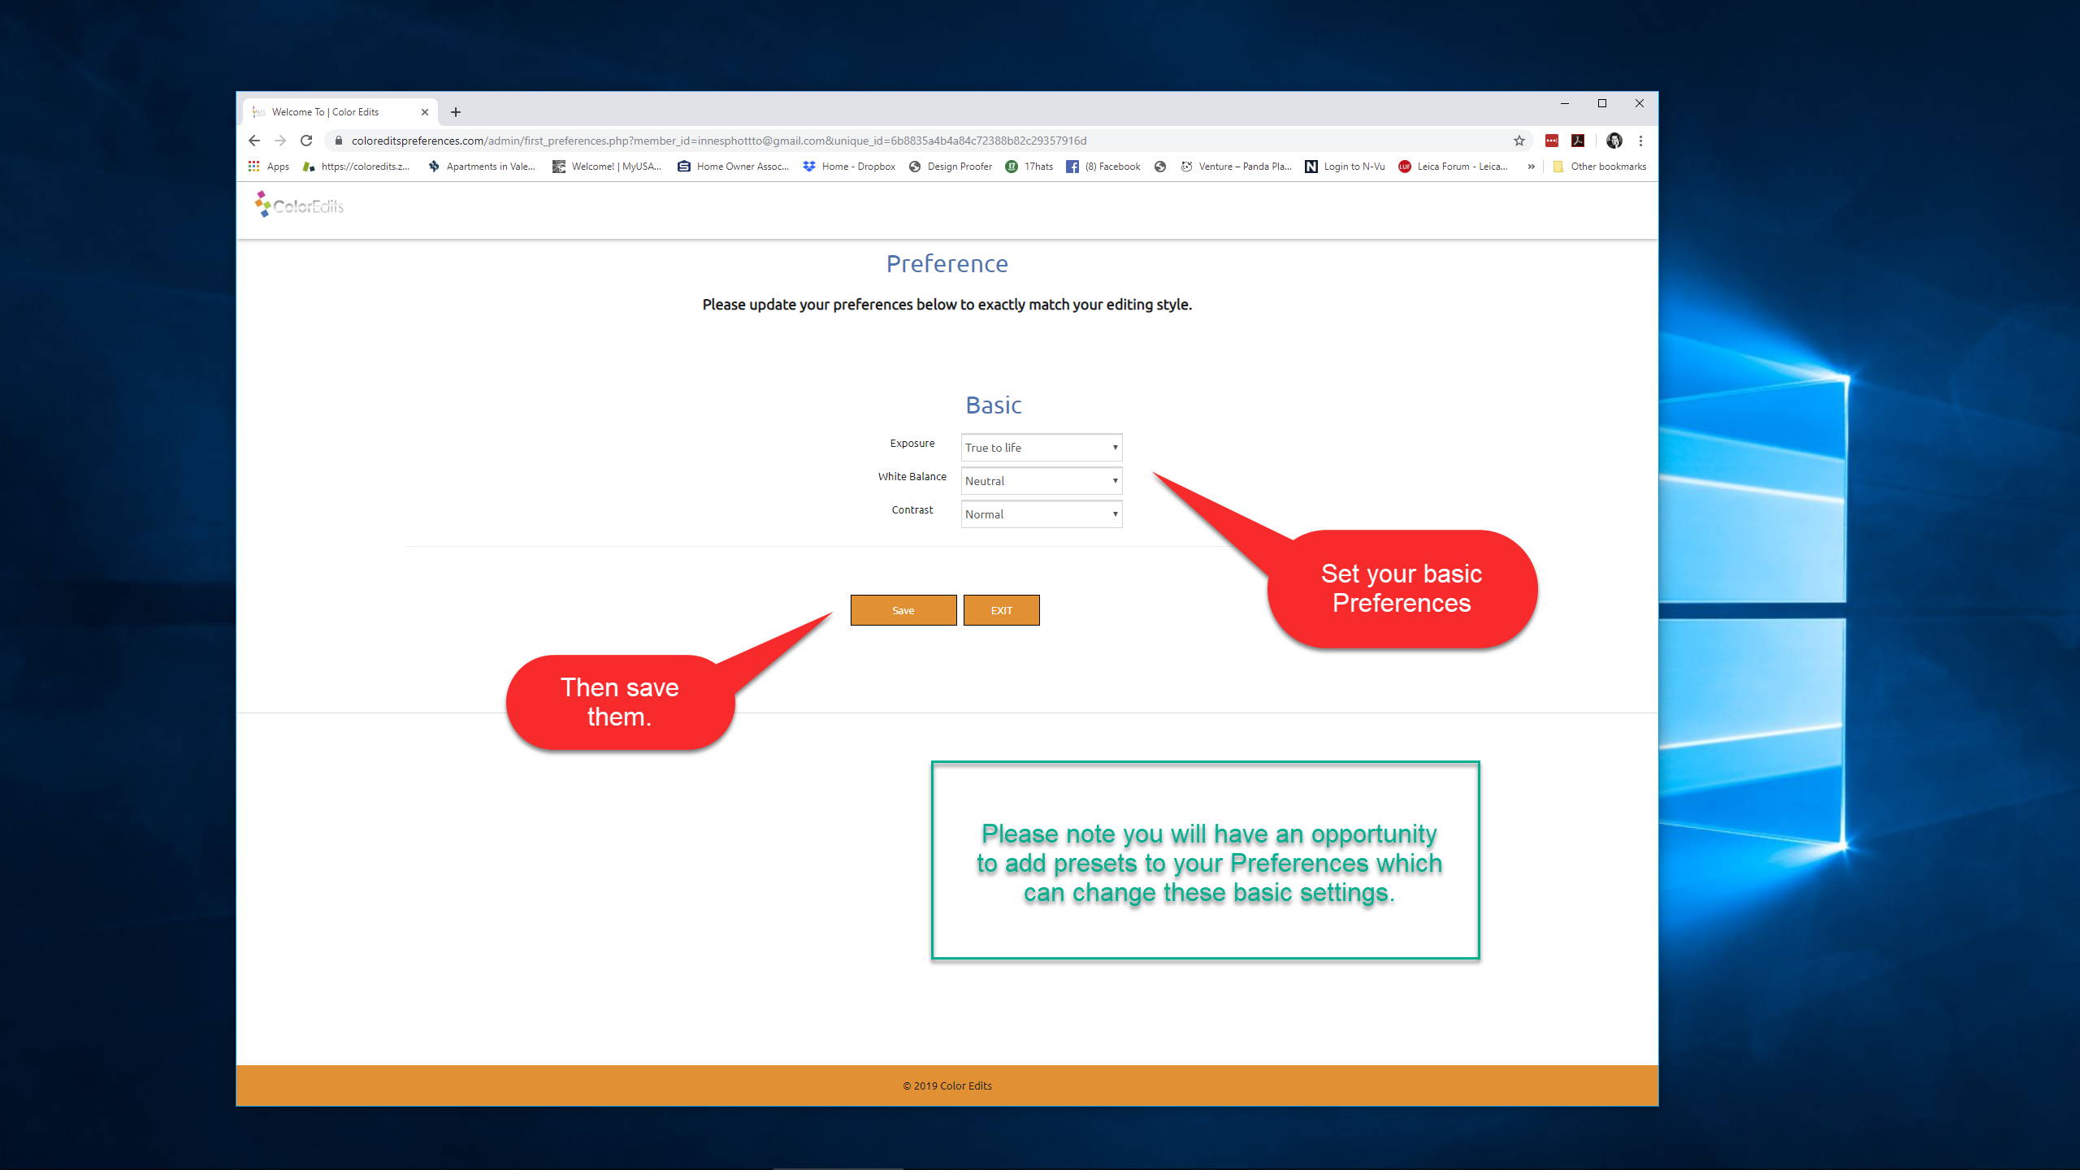Click the Save button
2080x1170 pixels.
point(903,610)
